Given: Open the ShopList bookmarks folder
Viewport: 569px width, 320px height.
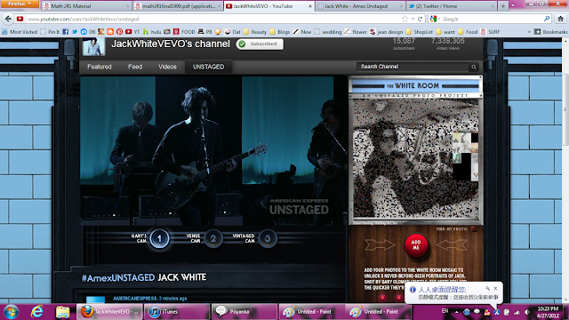Looking at the screenshot, I should coord(420,32).
